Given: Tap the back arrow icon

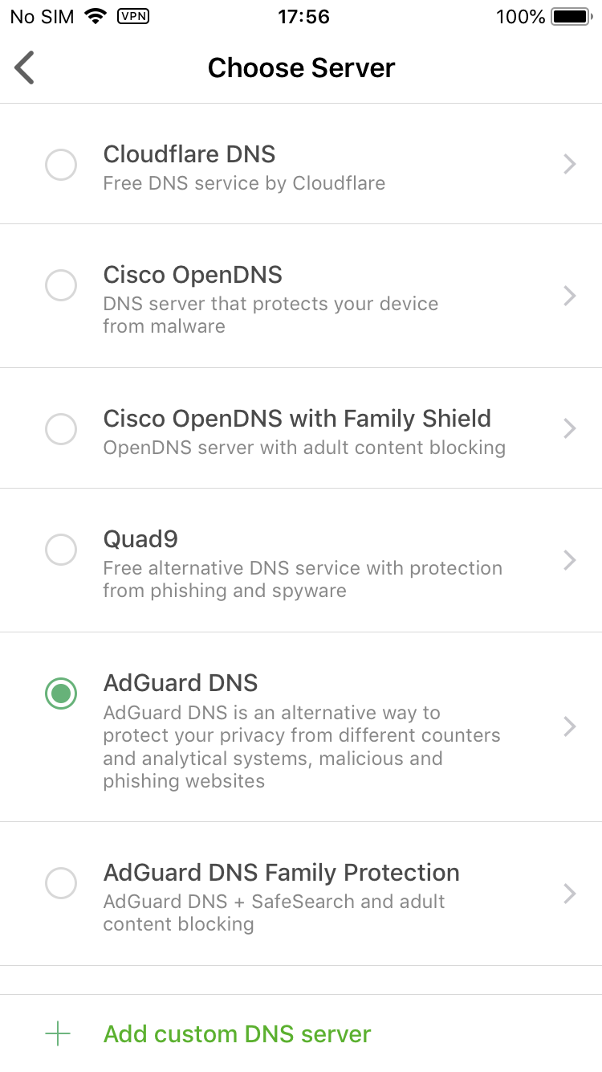Looking at the screenshot, I should point(25,68).
